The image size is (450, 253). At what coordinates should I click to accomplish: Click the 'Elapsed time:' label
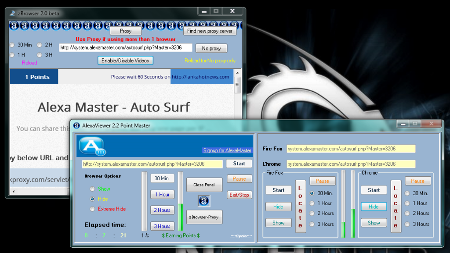tap(105, 225)
